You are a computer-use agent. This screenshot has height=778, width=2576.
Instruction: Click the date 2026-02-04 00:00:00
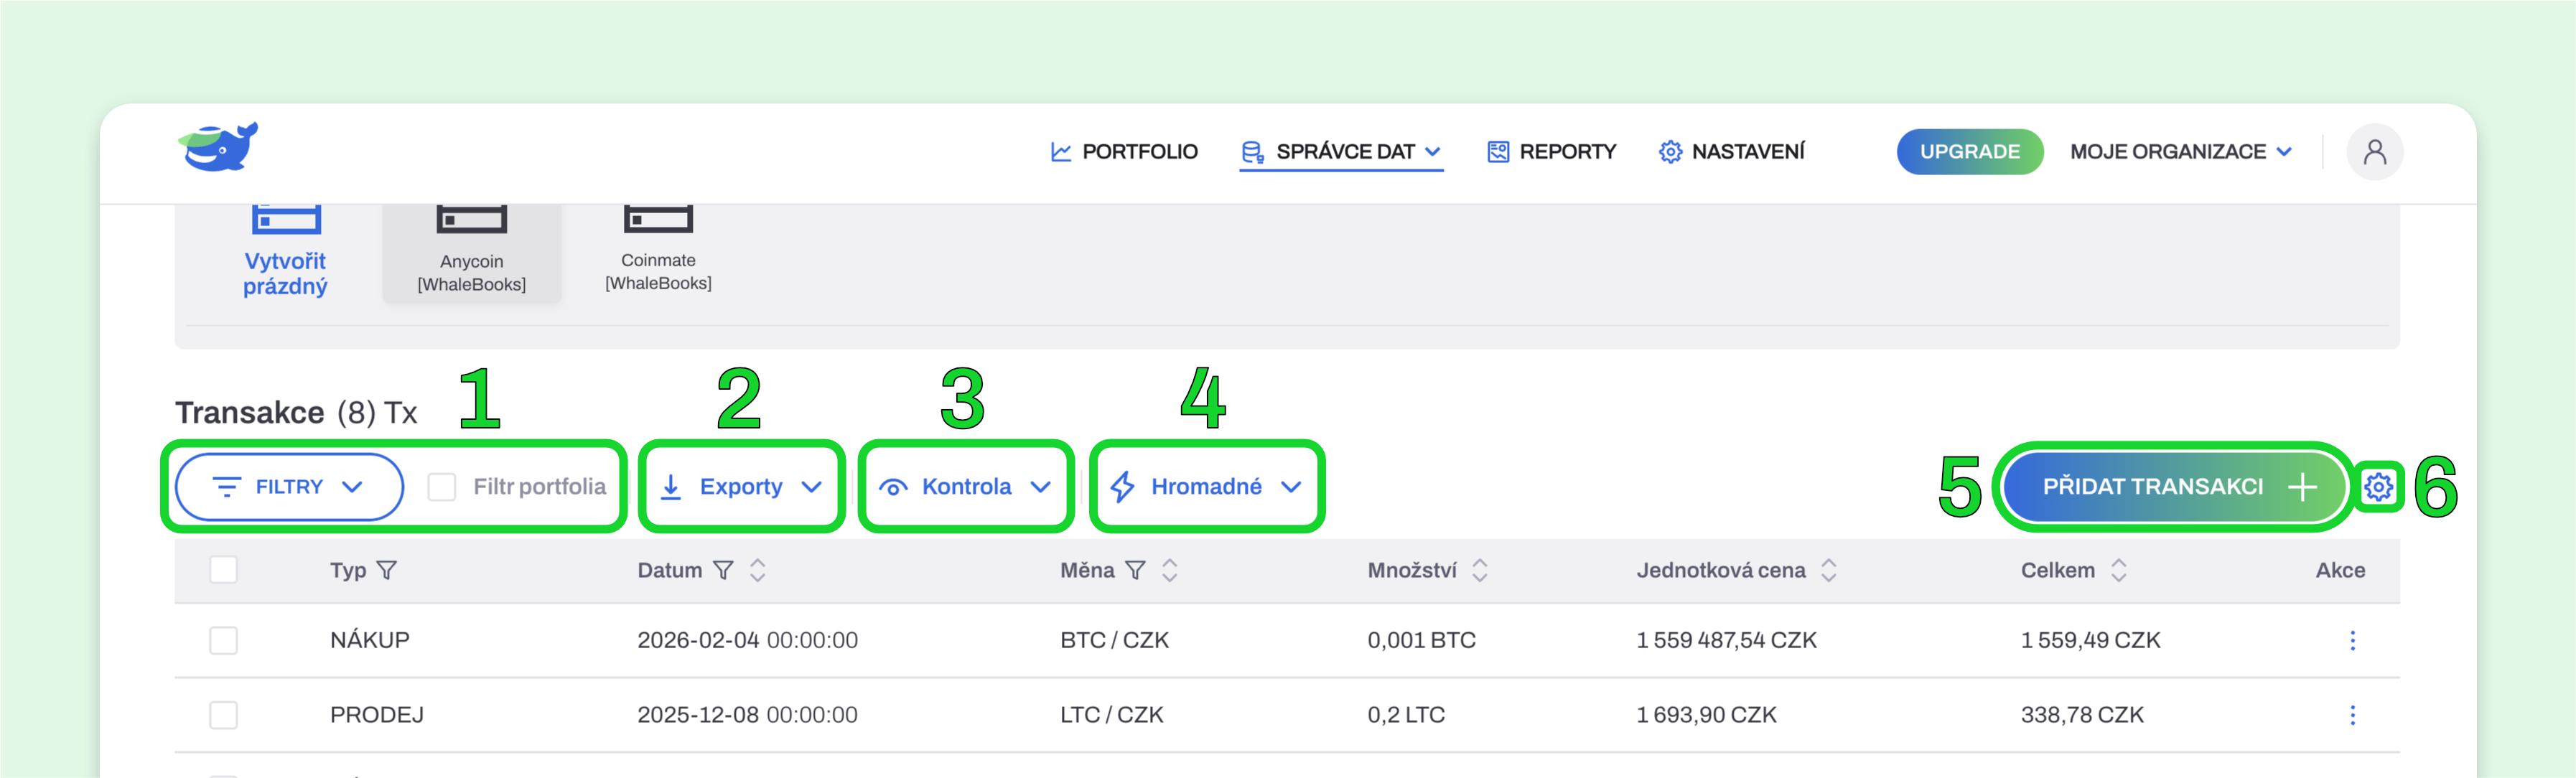coord(747,640)
